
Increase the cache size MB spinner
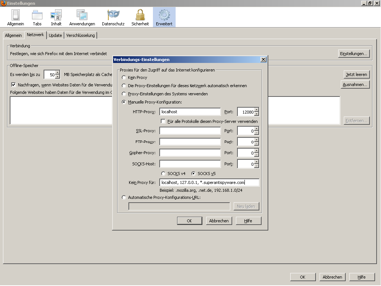(57, 73)
